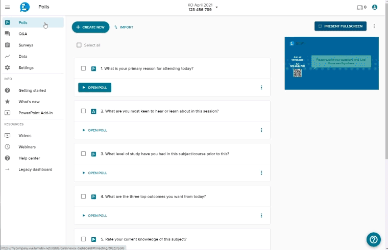This screenshot has width=388, height=250.
Task: Open Surveys in the sidebar
Action: click(x=26, y=45)
